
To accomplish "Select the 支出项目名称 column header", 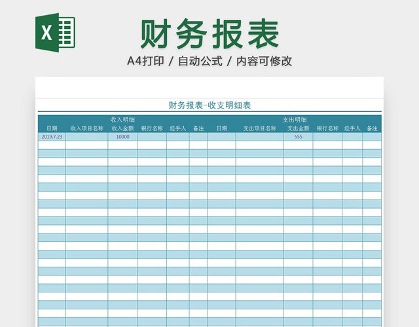I will pyautogui.click(x=259, y=128).
